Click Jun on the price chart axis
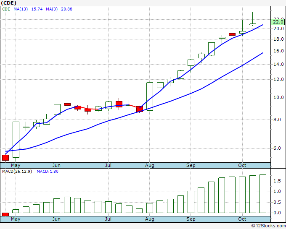 click(x=56, y=165)
